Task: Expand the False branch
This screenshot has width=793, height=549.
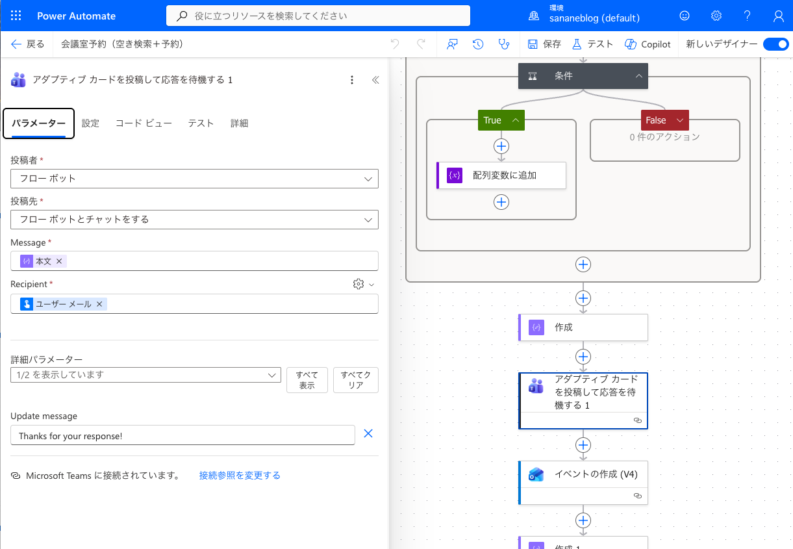Action: tap(680, 120)
